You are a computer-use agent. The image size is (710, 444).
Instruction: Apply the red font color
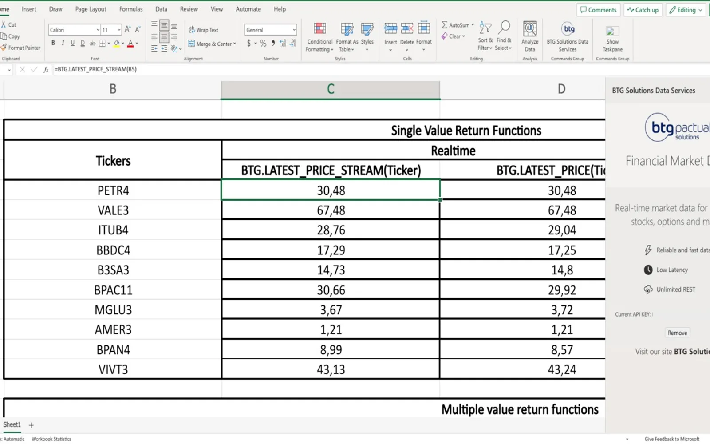(x=130, y=43)
